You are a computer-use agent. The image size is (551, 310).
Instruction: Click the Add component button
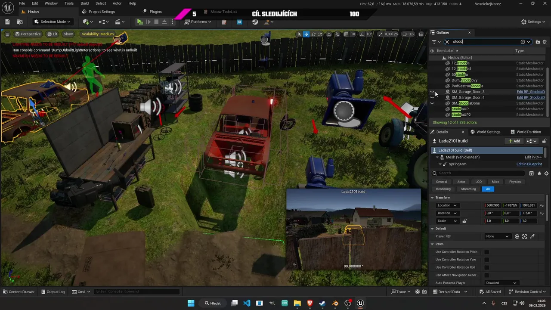pos(514,141)
